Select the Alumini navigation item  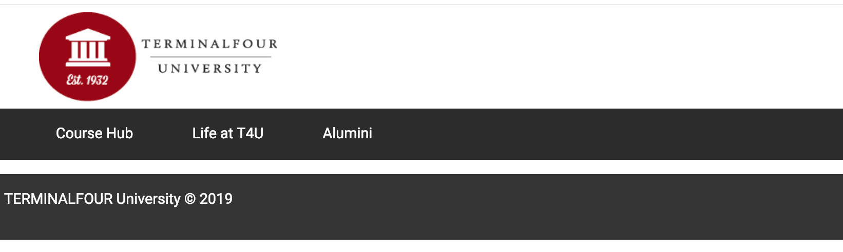pos(347,133)
